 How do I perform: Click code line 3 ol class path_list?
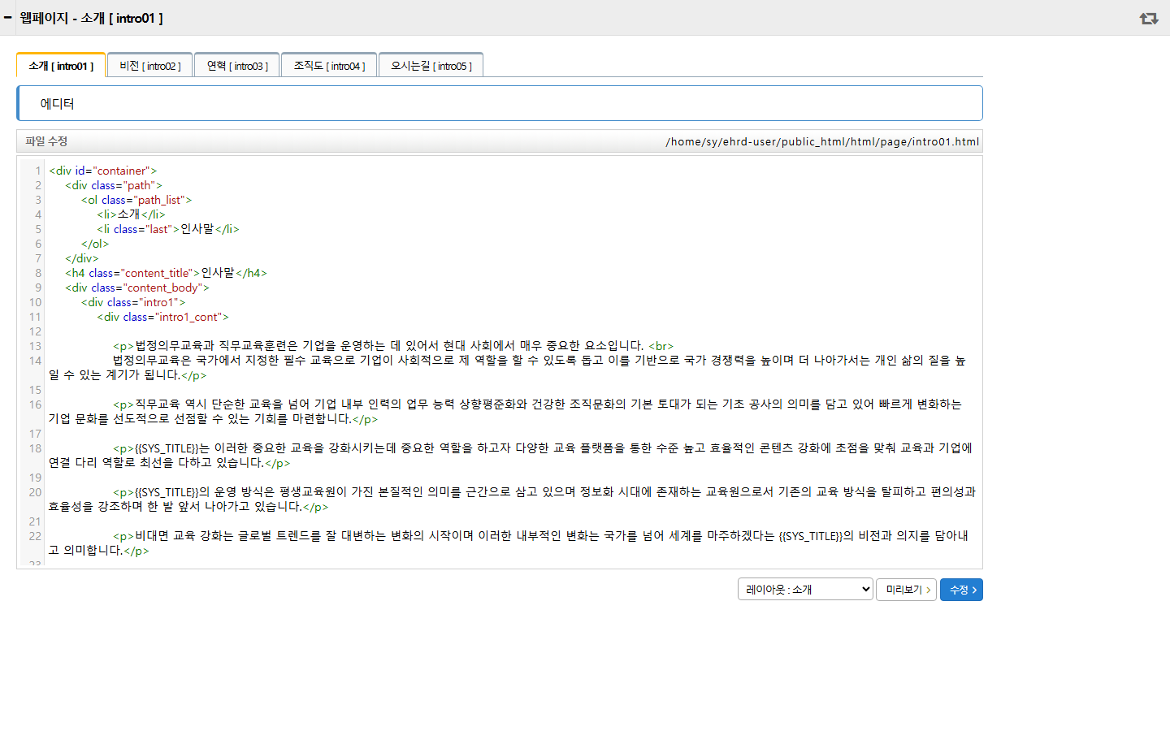[x=136, y=200]
